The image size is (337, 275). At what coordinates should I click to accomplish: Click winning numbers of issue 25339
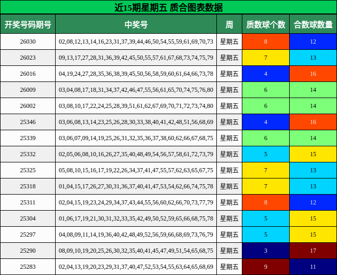pyautogui.click(x=136, y=138)
